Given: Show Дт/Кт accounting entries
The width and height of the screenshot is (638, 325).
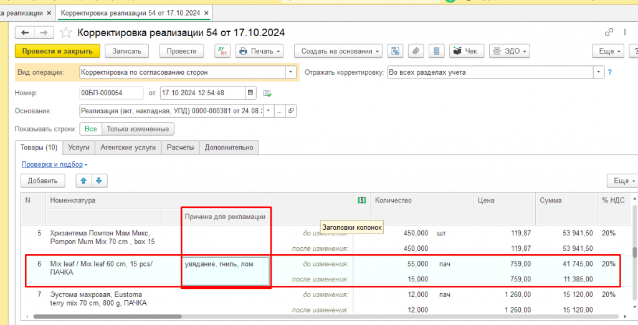Looking at the screenshot, I should pos(222,51).
